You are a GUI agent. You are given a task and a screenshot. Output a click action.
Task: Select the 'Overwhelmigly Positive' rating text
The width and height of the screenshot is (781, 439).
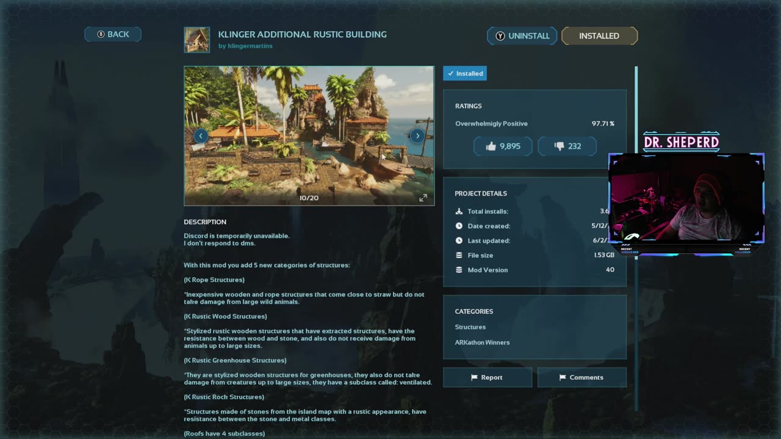pos(491,124)
